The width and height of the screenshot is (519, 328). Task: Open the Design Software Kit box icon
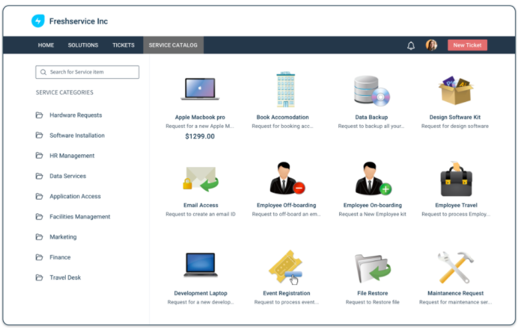[455, 90]
